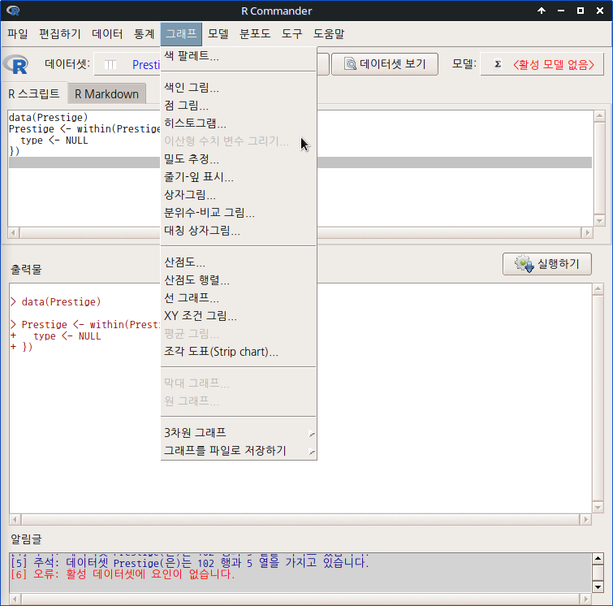Open the 도움말 menu
Screen dimensions: 613x606
(x=329, y=33)
